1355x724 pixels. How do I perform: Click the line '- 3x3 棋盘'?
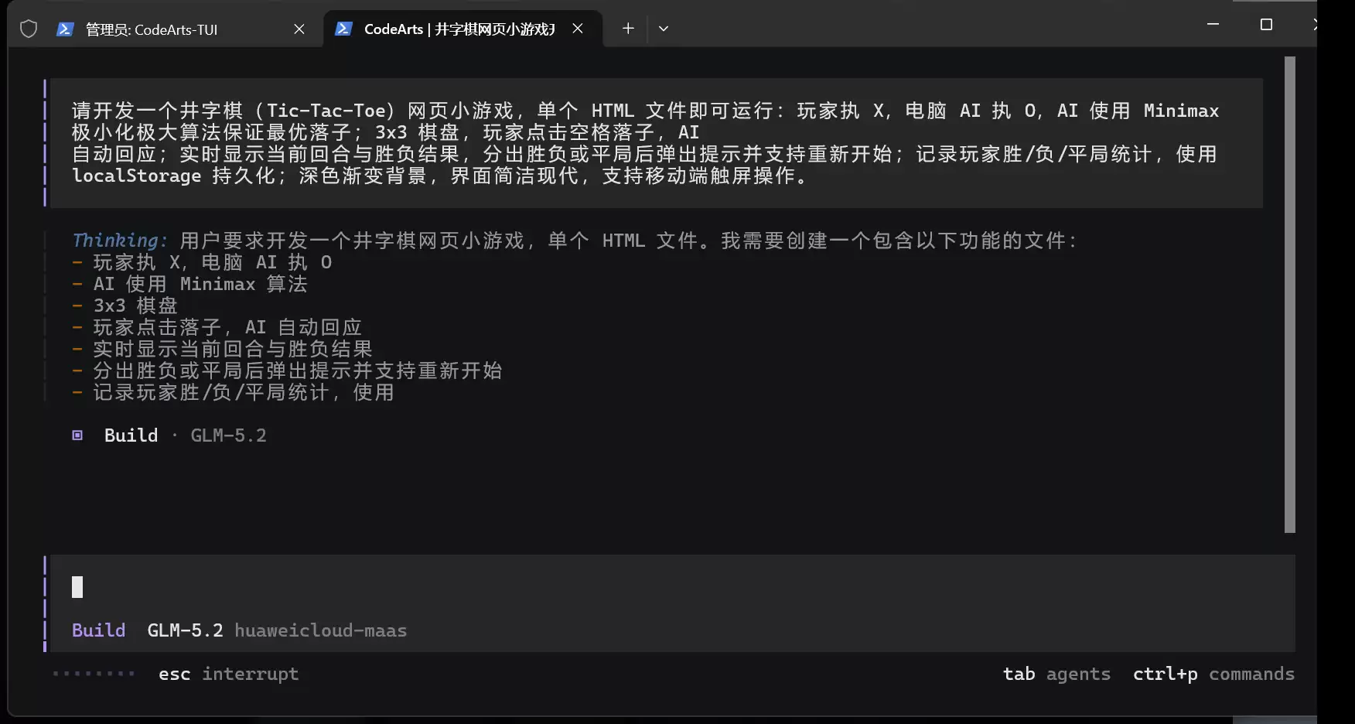(125, 306)
